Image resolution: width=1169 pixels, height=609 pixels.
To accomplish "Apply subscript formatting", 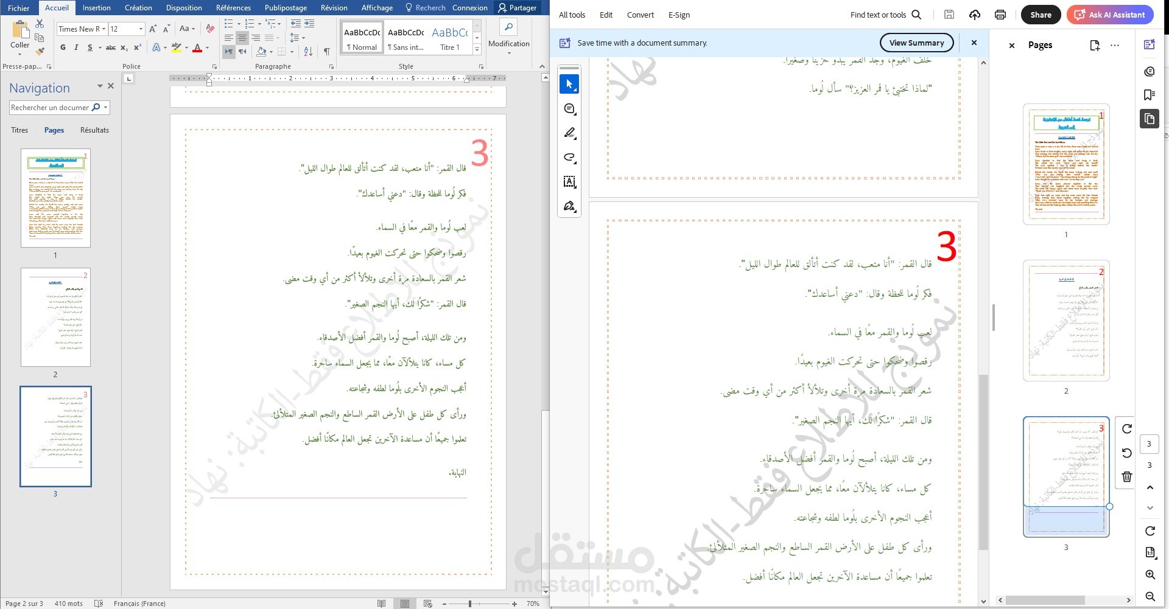I will coord(124,47).
